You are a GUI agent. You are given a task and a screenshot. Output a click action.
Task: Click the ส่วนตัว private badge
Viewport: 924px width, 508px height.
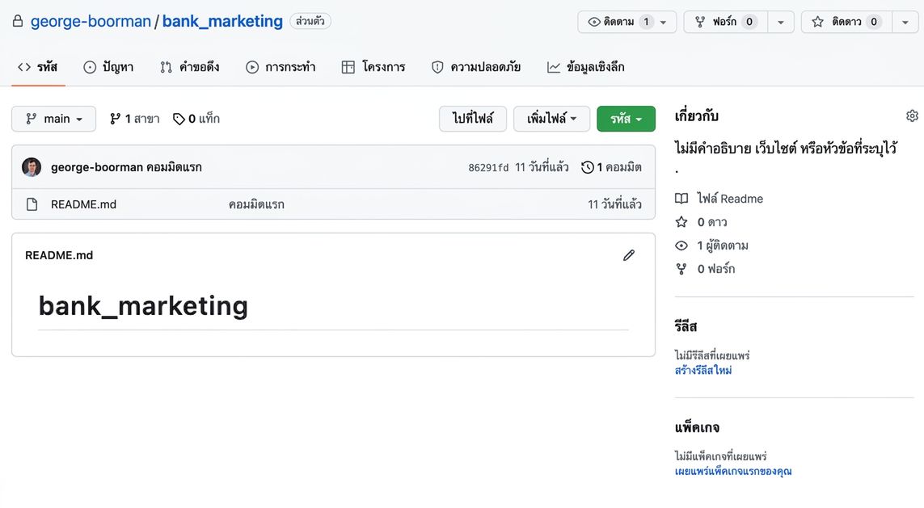[x=310, y=21]
